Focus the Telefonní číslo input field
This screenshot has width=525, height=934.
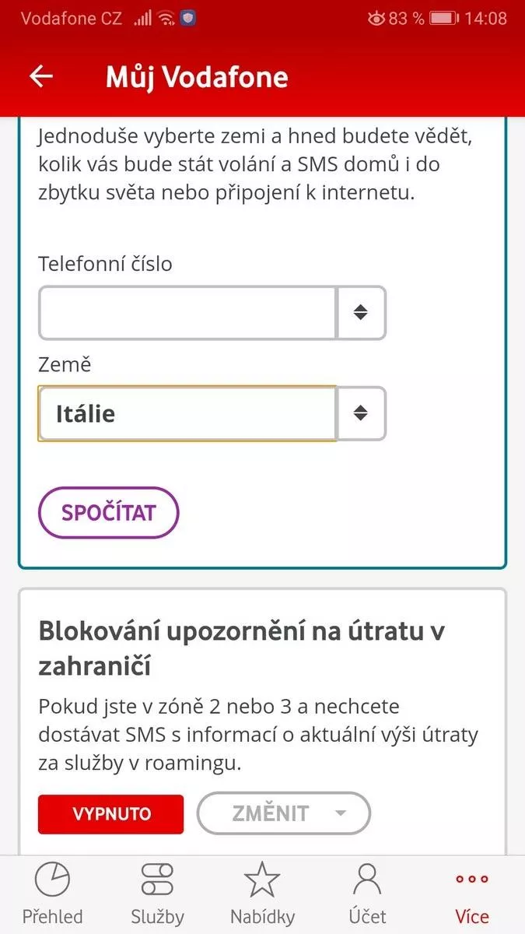point(187,313)
